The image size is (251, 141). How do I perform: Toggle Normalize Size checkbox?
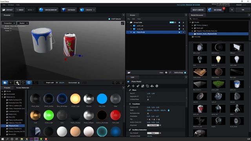pyautogui.click(x=148, y=113)
